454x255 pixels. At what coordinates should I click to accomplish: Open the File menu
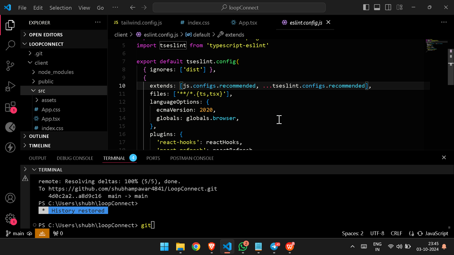pyautogui.click(x=22, y=8)
